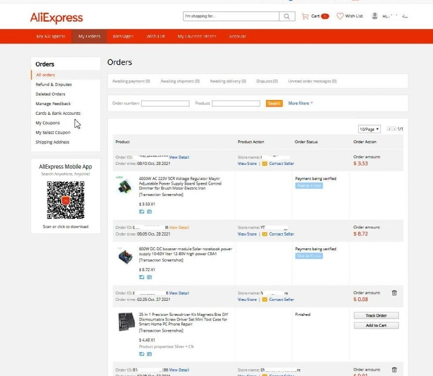Open Transaction Screenshot for voltage regulator

click(161, 195)
